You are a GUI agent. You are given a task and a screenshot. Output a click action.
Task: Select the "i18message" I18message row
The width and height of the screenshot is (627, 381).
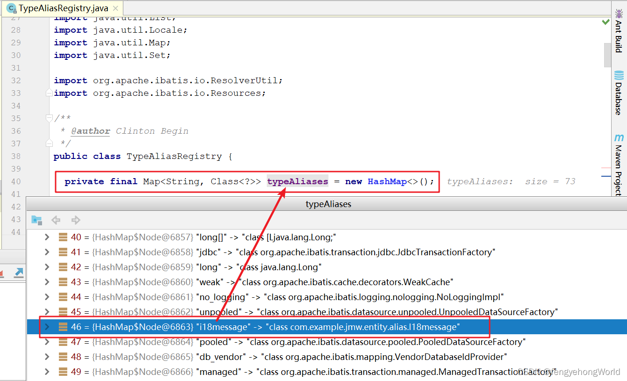coord(327,327)
